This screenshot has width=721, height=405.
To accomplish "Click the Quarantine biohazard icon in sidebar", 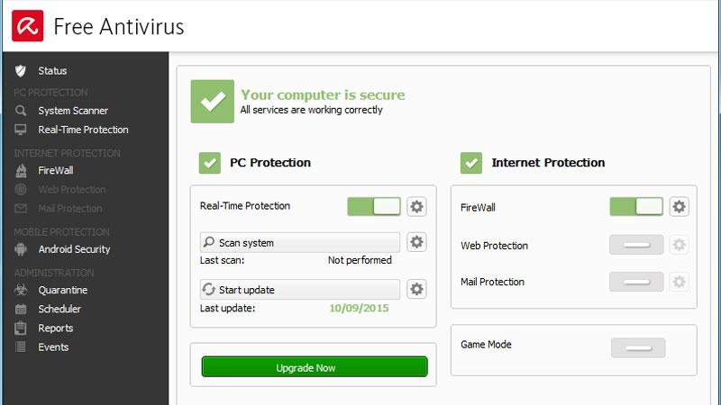I will click(21, 291).
